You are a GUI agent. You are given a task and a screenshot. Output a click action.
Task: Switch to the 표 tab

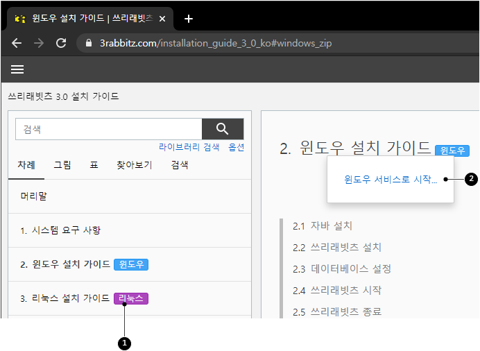[x=94, y=165]
